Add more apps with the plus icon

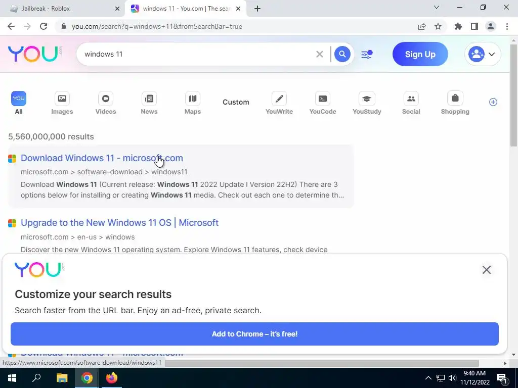[493, 102]
